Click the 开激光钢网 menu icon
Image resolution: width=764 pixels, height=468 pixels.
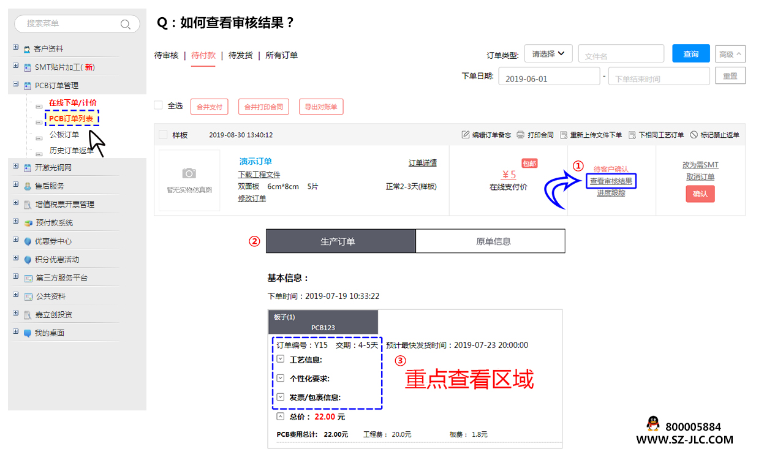click(27, 168)
